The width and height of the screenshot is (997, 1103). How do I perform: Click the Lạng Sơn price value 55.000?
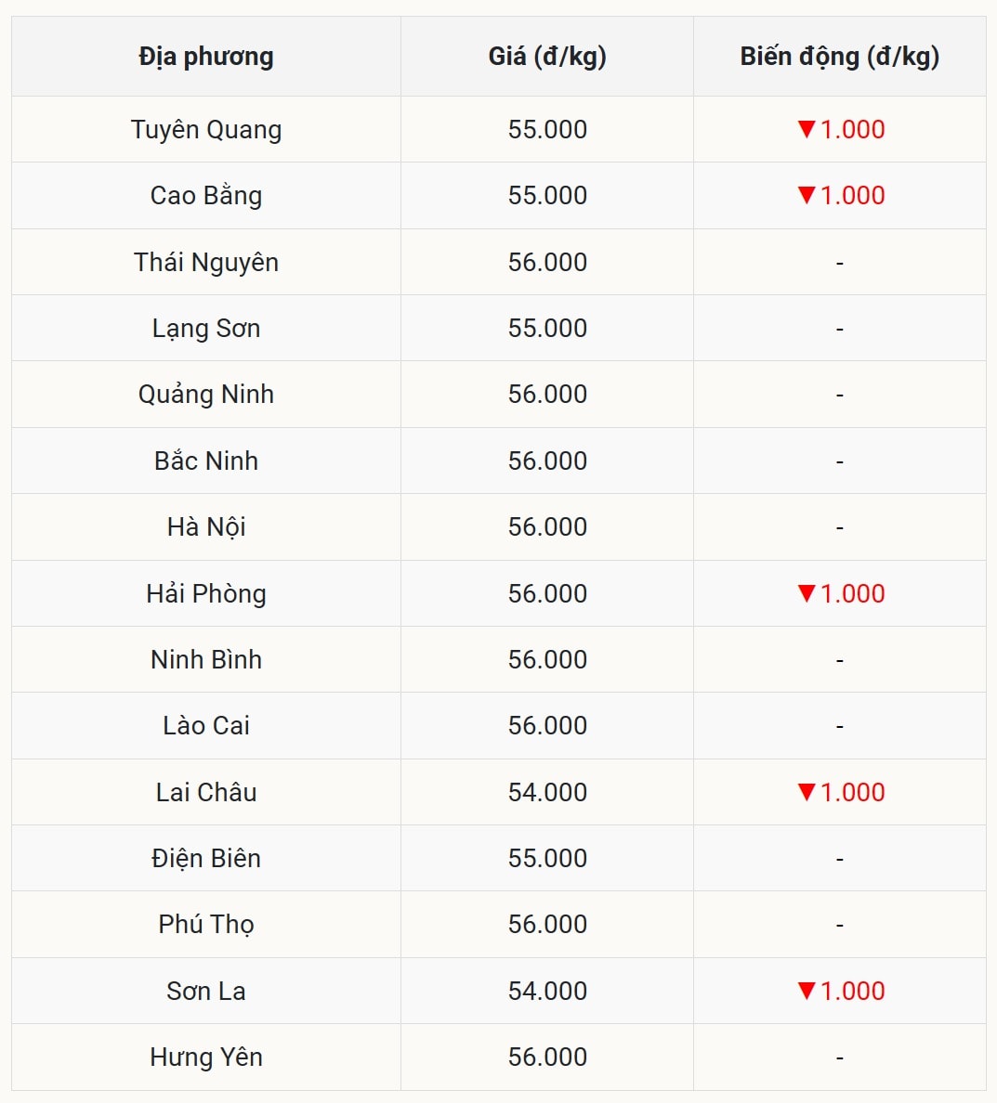coord(547,328)
